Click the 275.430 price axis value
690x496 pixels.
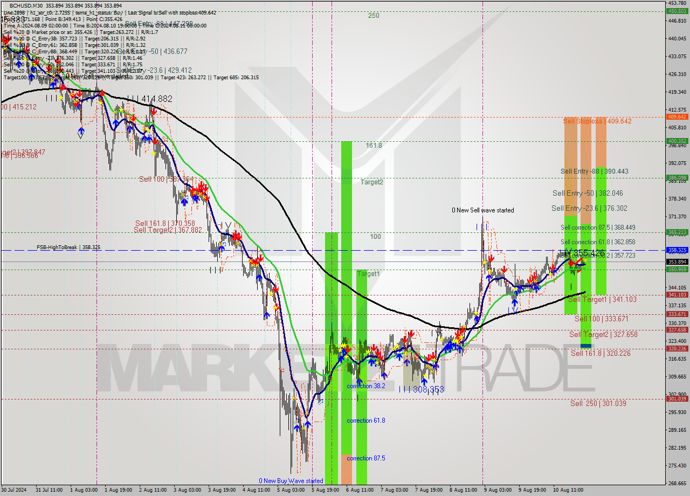click(677, 465)
